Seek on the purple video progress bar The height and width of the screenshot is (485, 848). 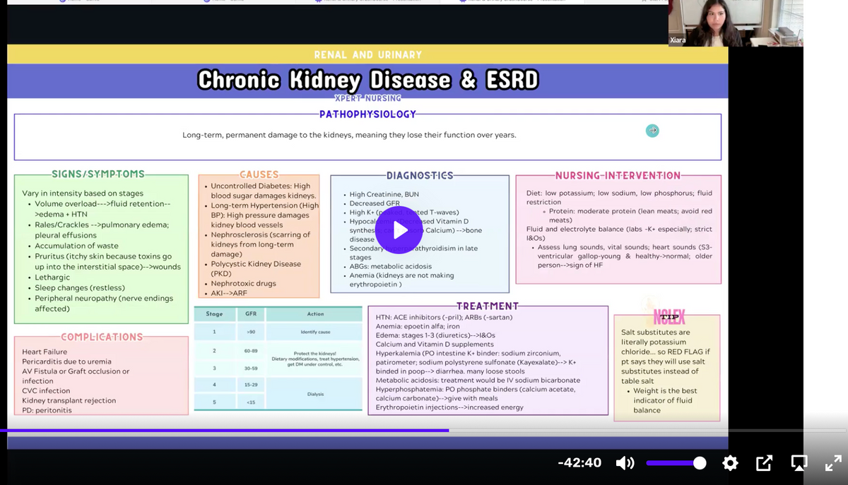424,430
